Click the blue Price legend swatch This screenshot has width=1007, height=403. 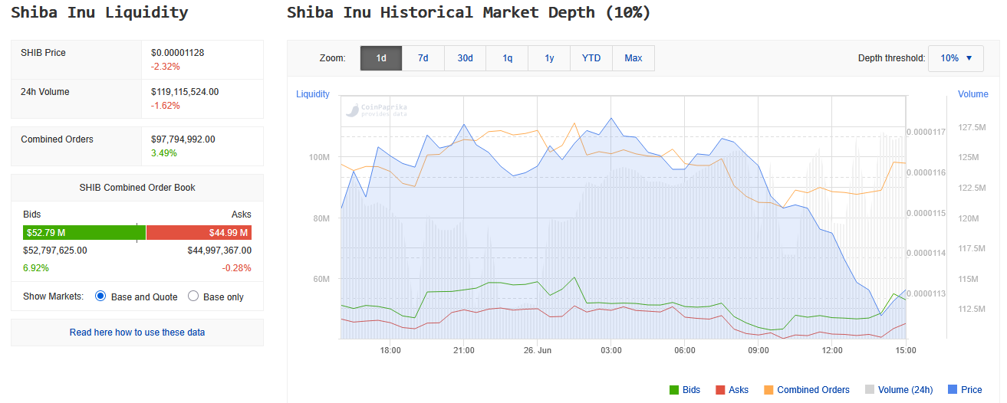click(x=952, y=390)
